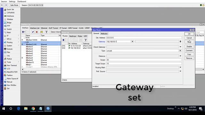Open File Explorer from taskbar
This screenshot has width=205, height=115.
pyautogui.click(x=26, y=109)
